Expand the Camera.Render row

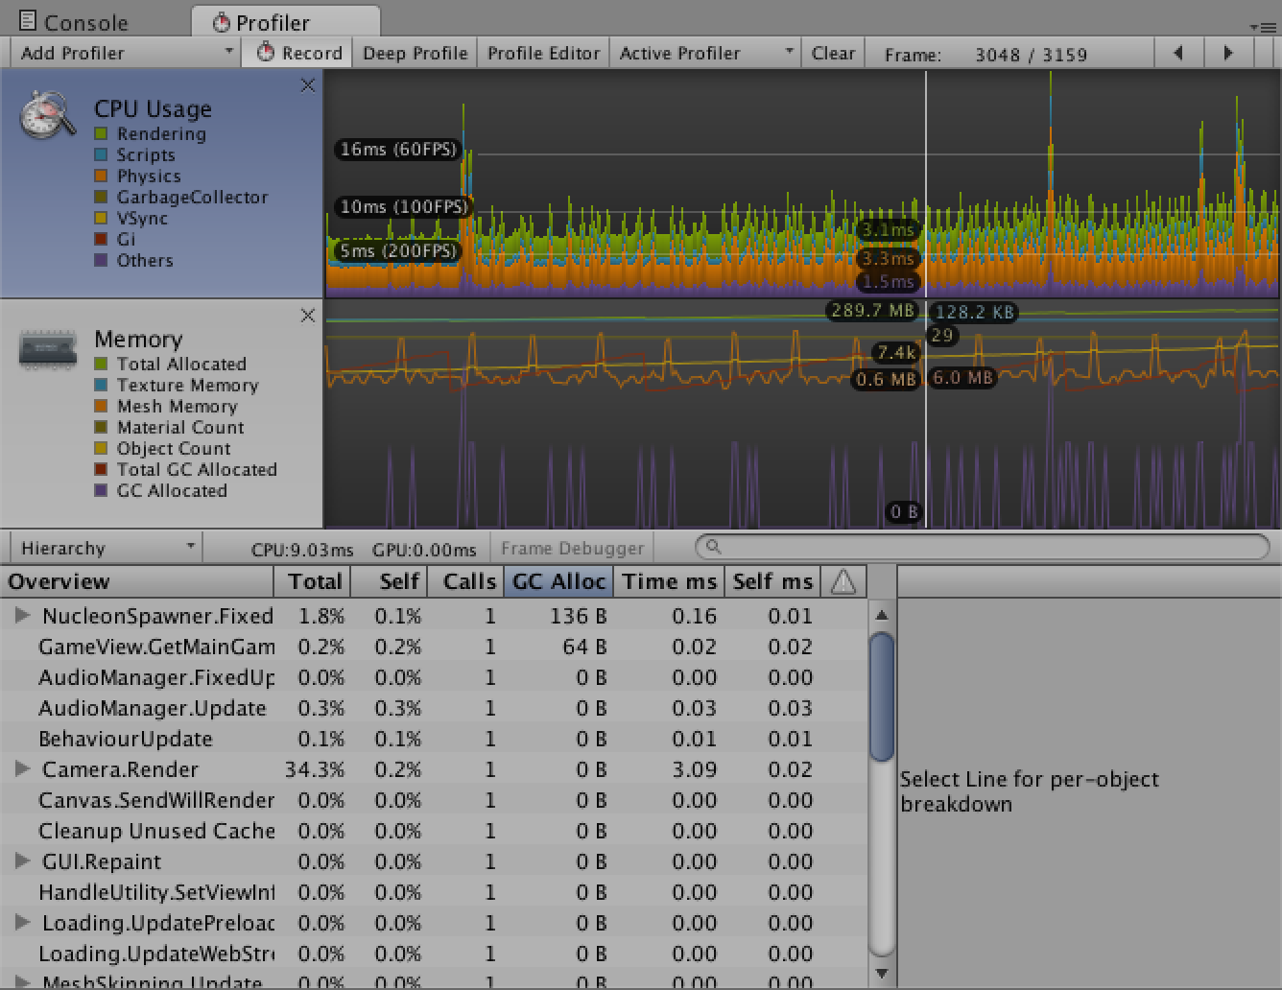(x=22, y=769)
